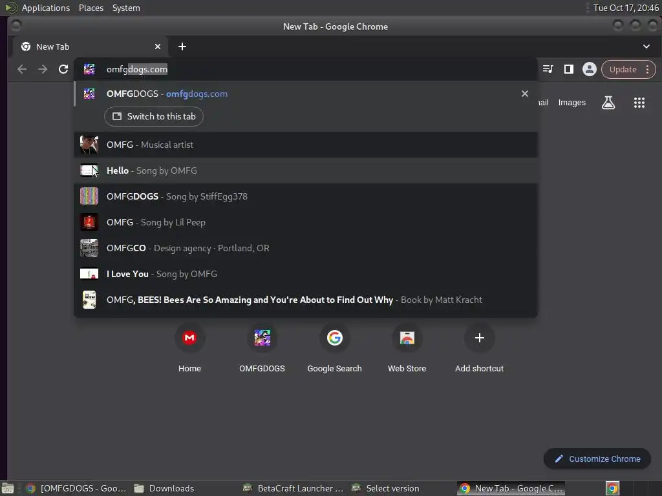662x496 pixels.
Task: Reload the current page
Action: click(x=63, y=69)
